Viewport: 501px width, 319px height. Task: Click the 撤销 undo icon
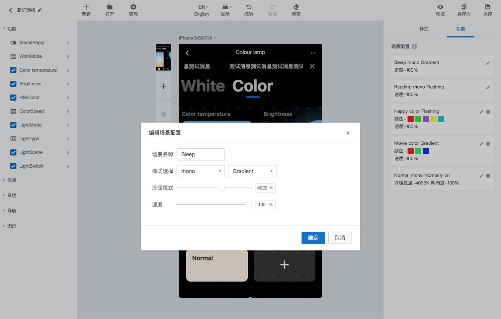pos(249,7)
